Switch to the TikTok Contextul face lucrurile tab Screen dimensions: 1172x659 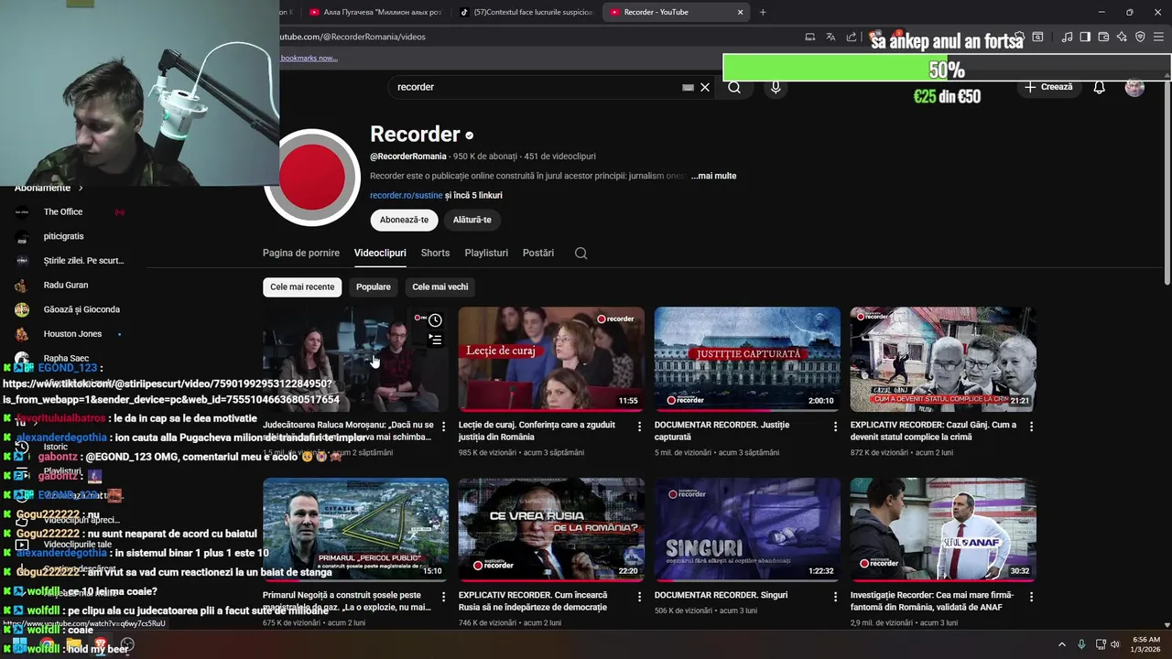pyautogui.click(x=526, y=12)
